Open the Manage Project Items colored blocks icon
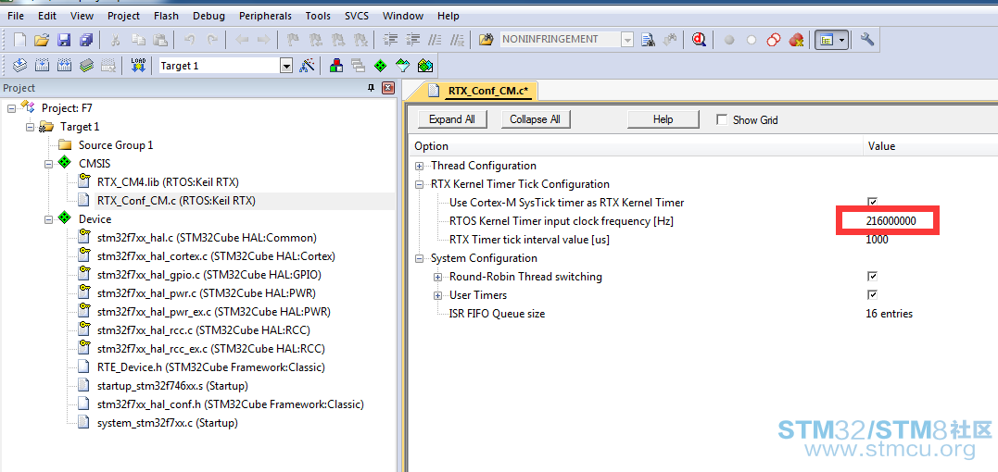 click(x=336, y=66)
